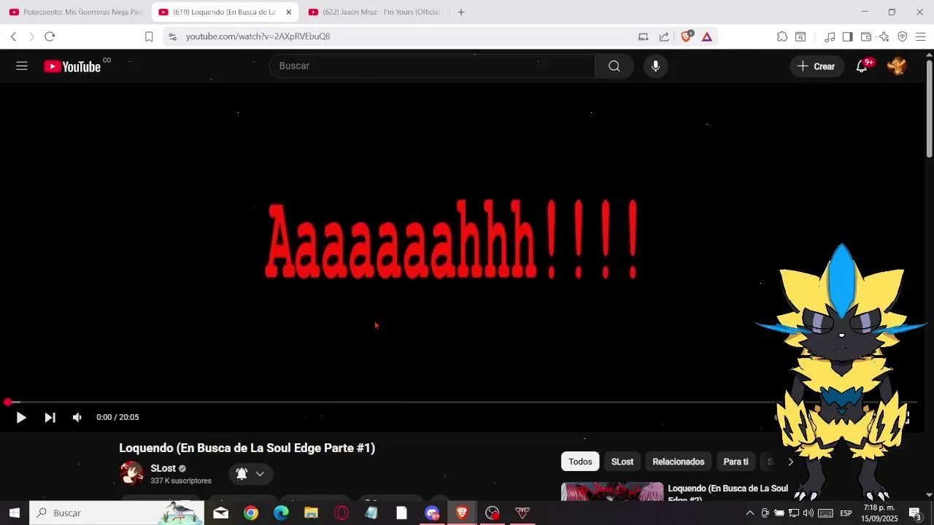Click the Crear button
934x525 pixels.
[x=817, y=66]
